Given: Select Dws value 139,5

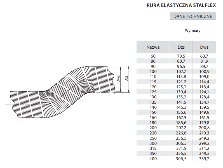Looking at the screenshot, I should [204, 107].
